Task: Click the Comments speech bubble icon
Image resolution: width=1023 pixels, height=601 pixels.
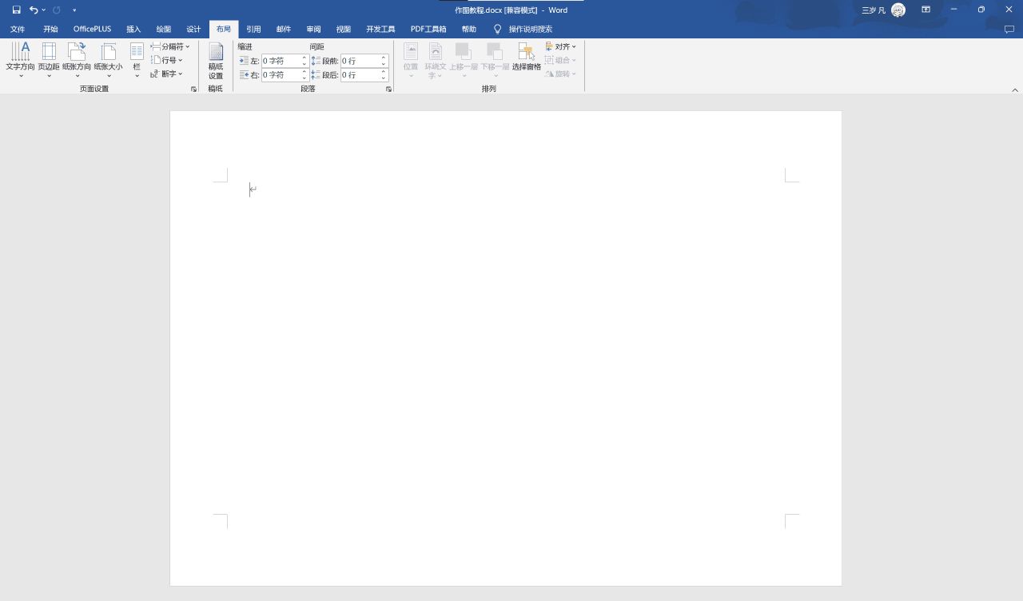Action: click(1009, 30)
